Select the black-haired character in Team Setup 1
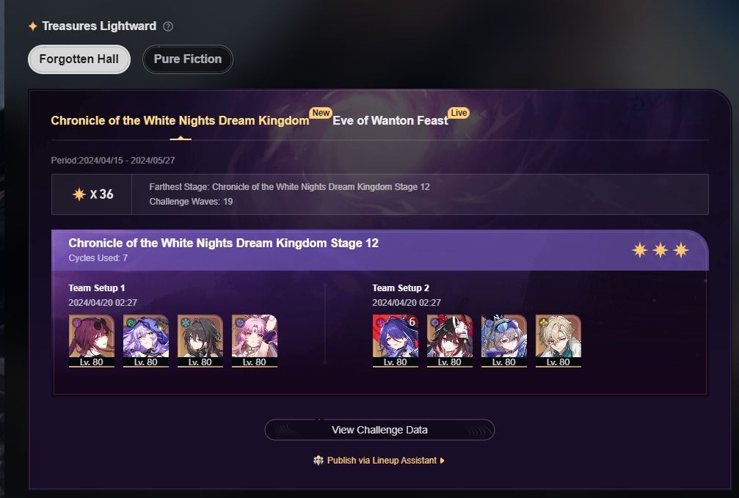Image resolution: width=739 pixels, height=498 pixels. coord(200,341)
